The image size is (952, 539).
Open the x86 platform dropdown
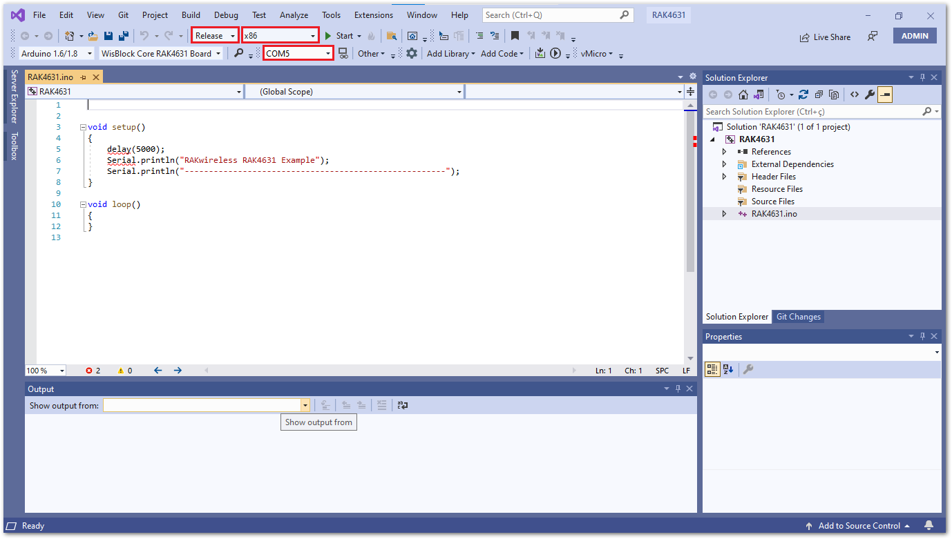pos(280,35)
